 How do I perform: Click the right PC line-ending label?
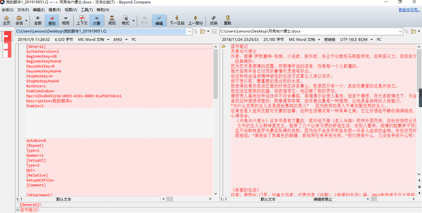(379, 40)
